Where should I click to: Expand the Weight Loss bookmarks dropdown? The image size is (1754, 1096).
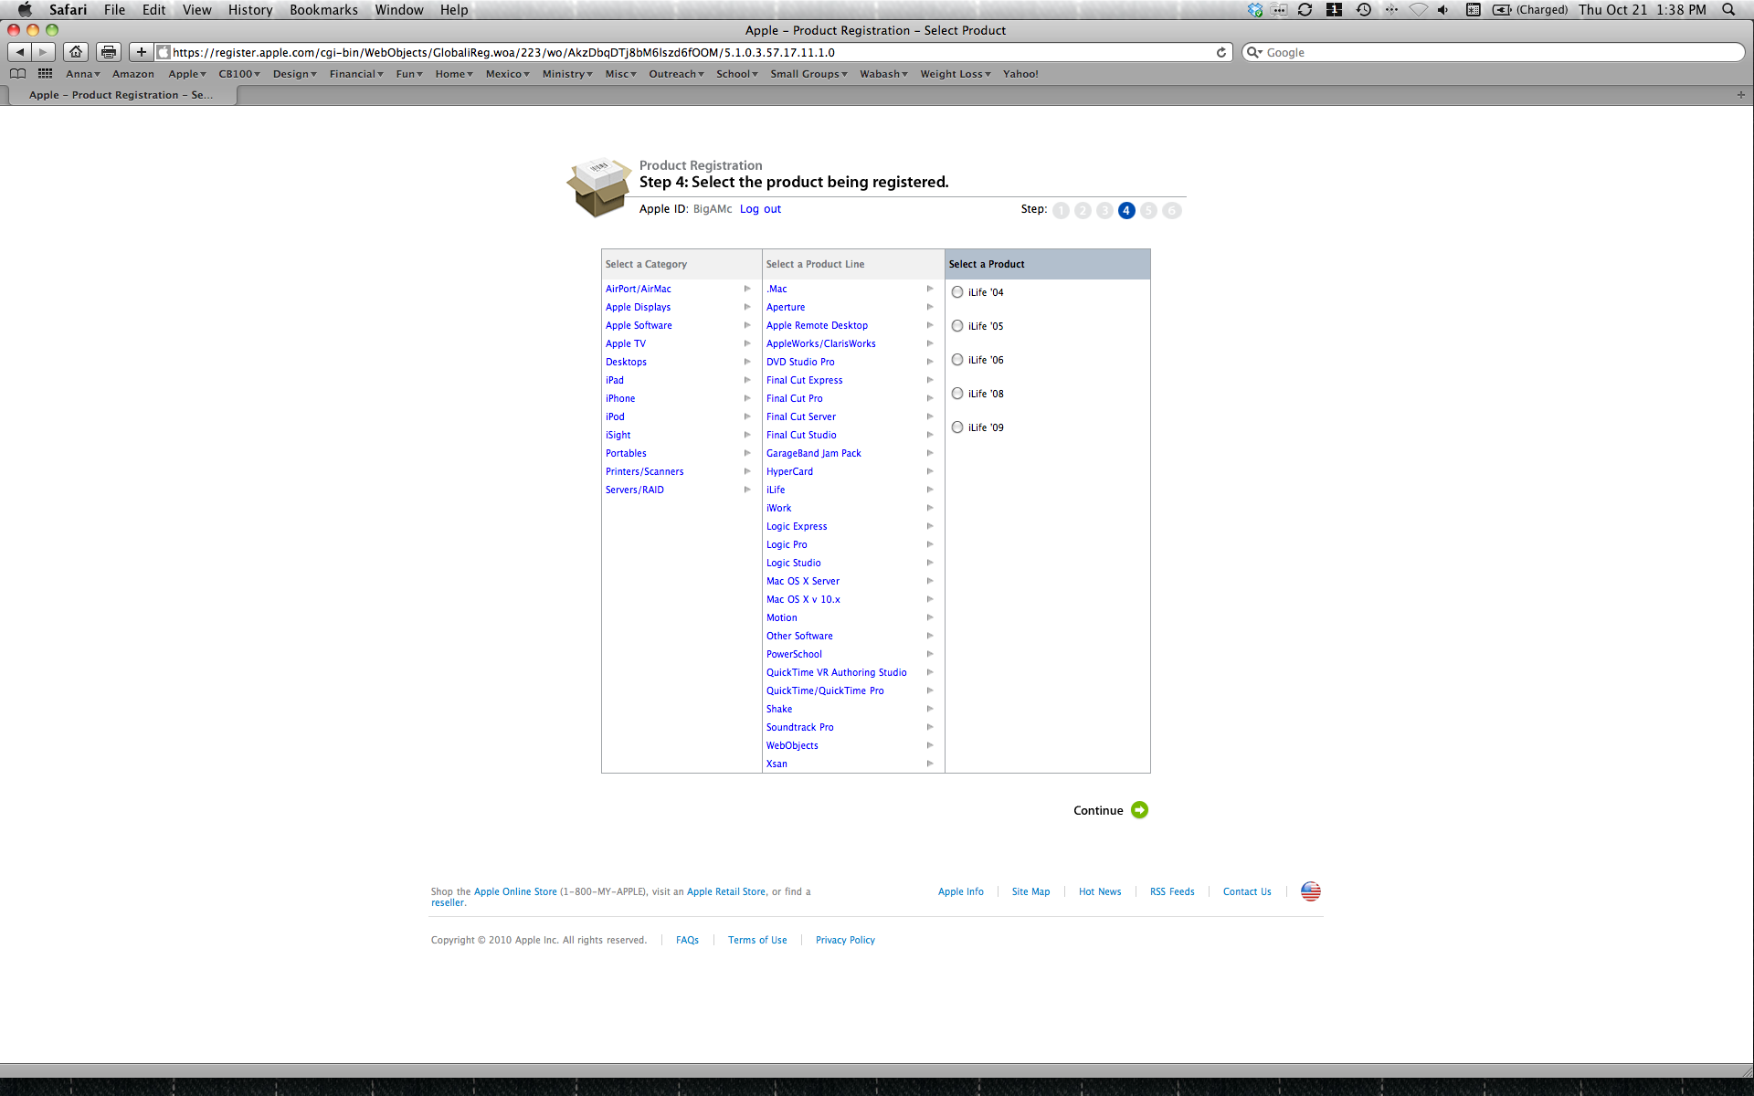(955, 74)
